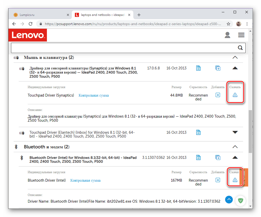
Task: Click the search magnifier icon
Action: pos(240,48)
